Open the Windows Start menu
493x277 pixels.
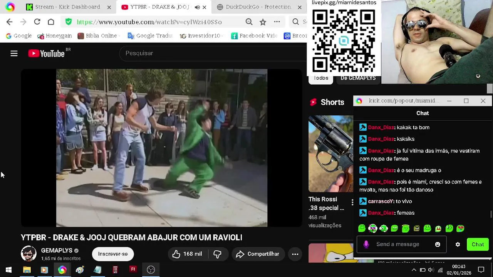coord(8,270)
